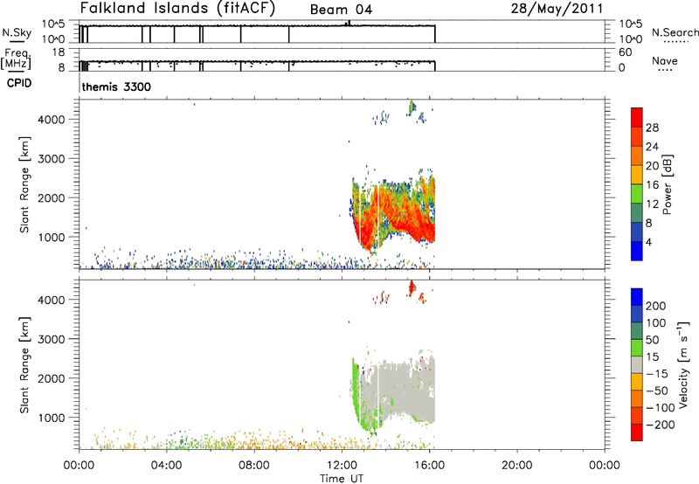Screen dimensions: 699x484
Task: Click the velocity panel 'Slant Range [km]' label
Action: (24, 365)
